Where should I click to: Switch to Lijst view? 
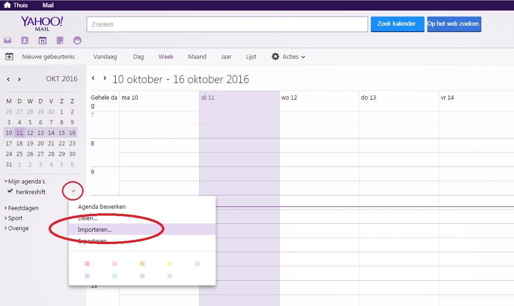251,57
